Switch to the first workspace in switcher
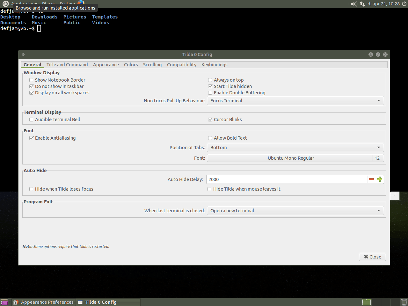408x306 pixels. pyautogui.click(x=367, y=302)
